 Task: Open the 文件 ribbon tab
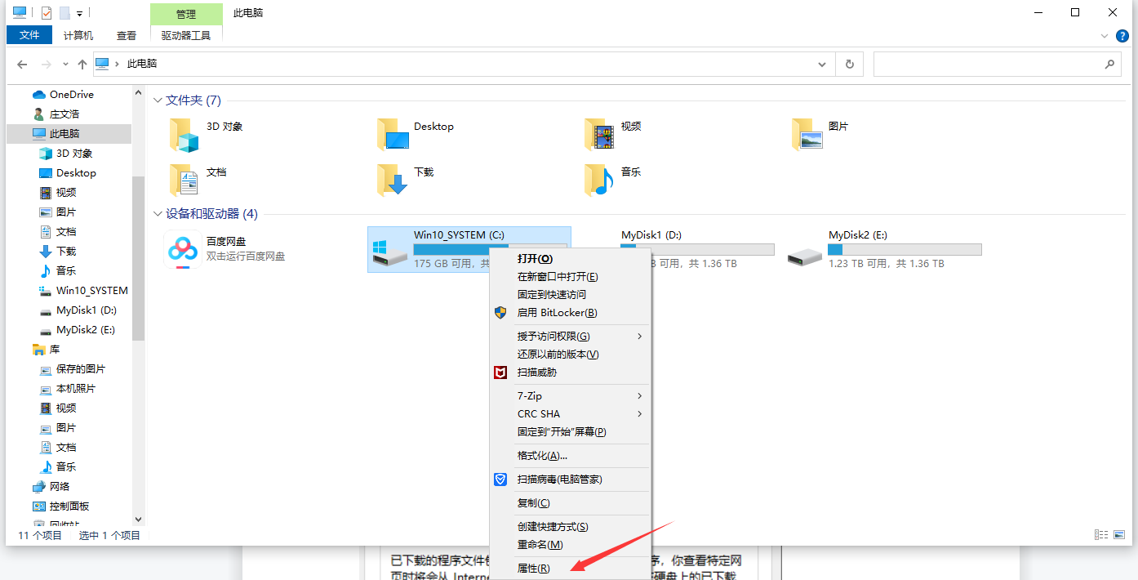29,35
